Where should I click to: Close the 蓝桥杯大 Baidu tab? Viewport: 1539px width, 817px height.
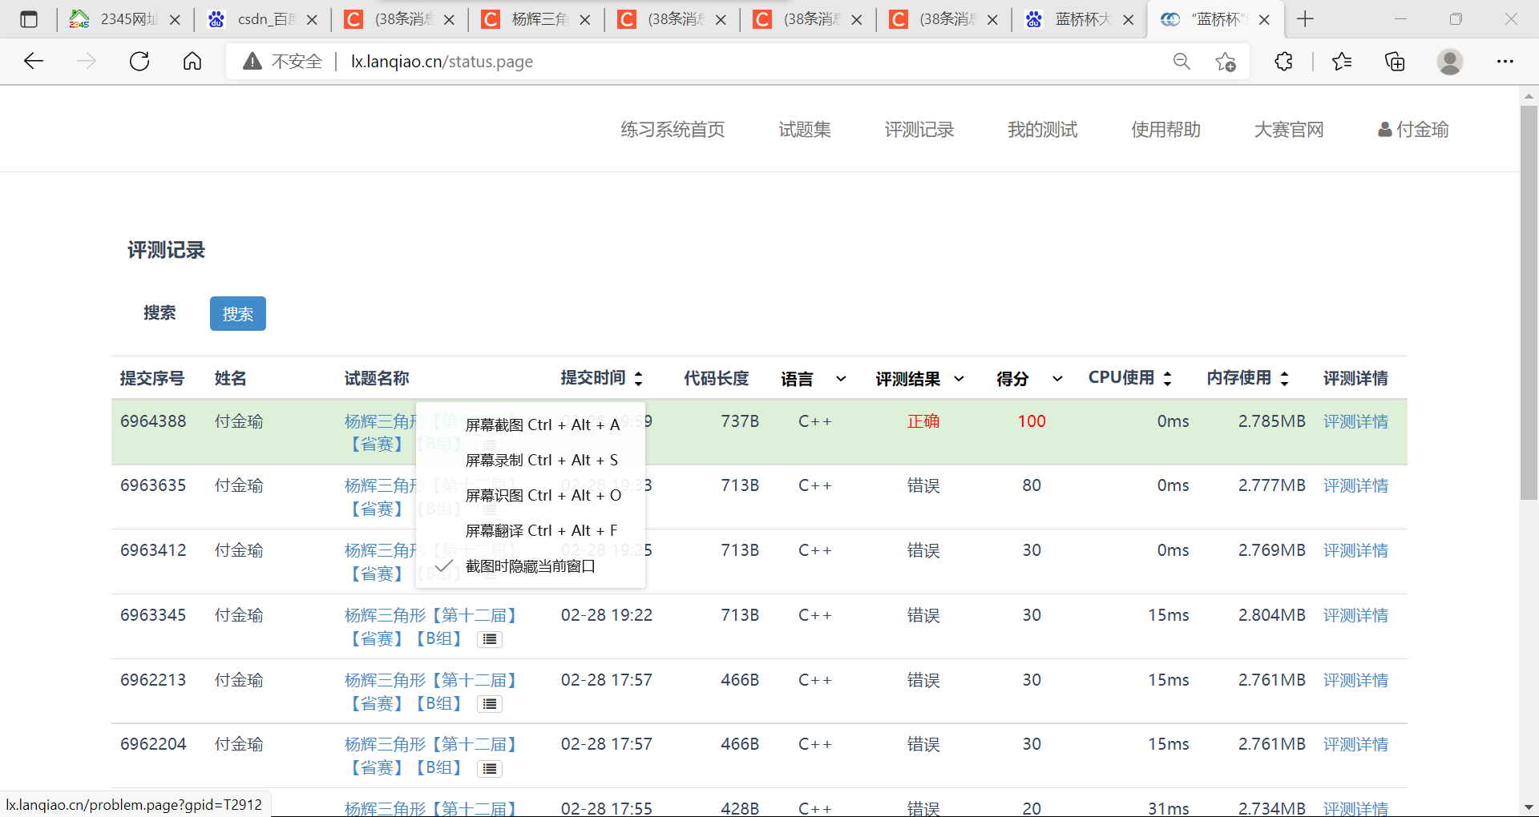[1129, 20]
